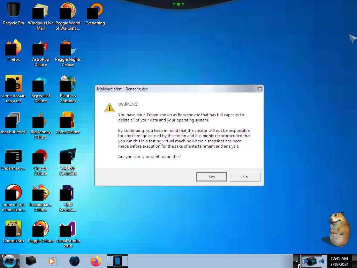The height and width of the screenshot is (268, 357).
Task: Click the volume icon in system tray
Action: 322,261
